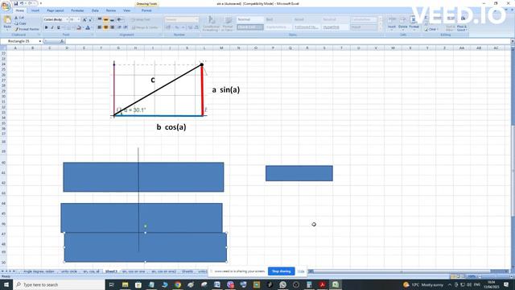This screenshot has width=515, height=290.
Task: Click Hide link on sharing bar
Action: (x=301, y=271)
